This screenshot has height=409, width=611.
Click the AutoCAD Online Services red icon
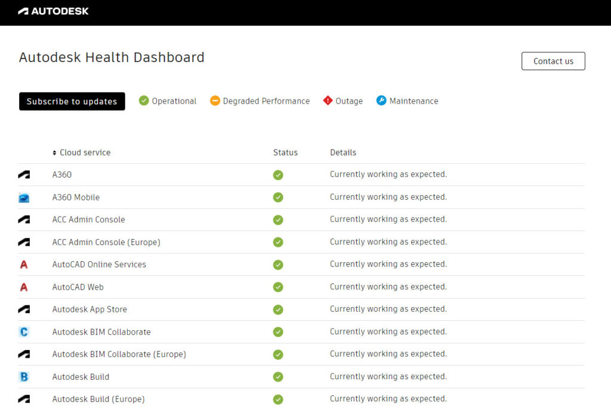pyautogui.click(x=24, y=265)
